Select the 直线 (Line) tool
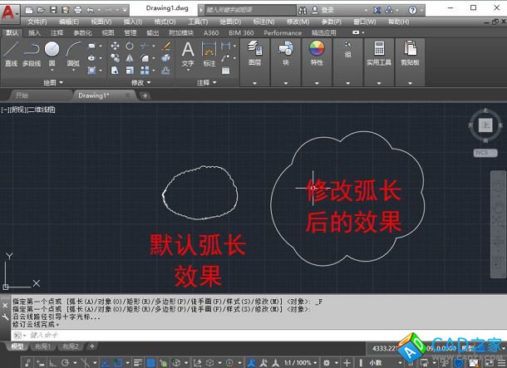The image size is (507, 368). click(x=11, y=52)
